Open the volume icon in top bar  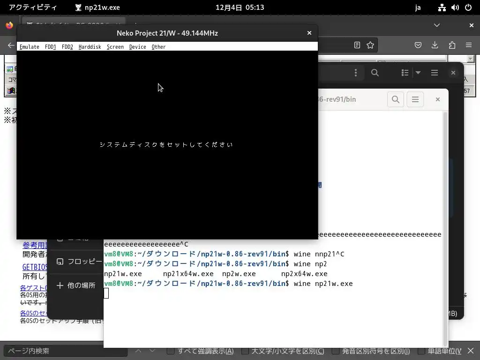(x=455, y=7)
